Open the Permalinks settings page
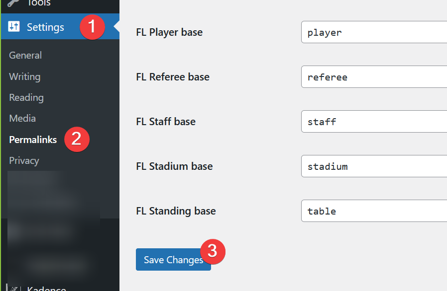Image resolution: width=447 pixels, height=291 pixels. pyautogui.click(x=33, y=140)
